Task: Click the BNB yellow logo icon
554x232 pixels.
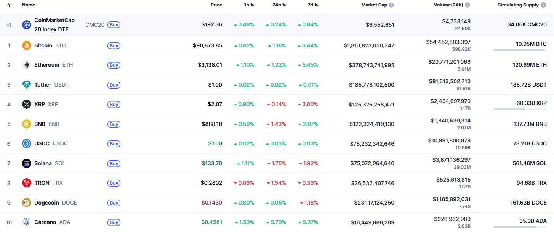Action: coord(27,124)
